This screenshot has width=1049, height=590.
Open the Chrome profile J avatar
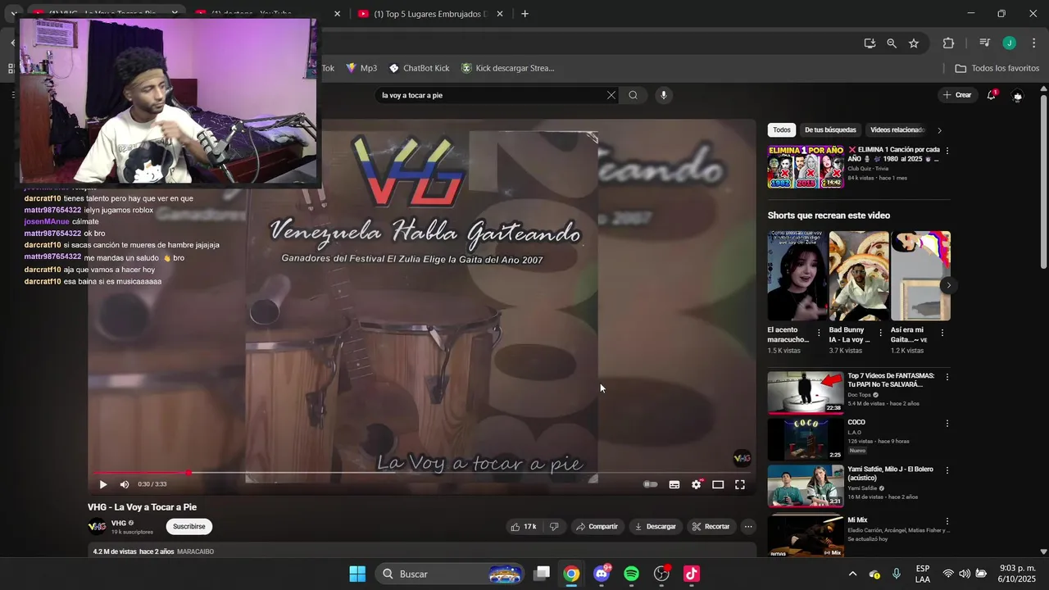[x=1010, y=43]
